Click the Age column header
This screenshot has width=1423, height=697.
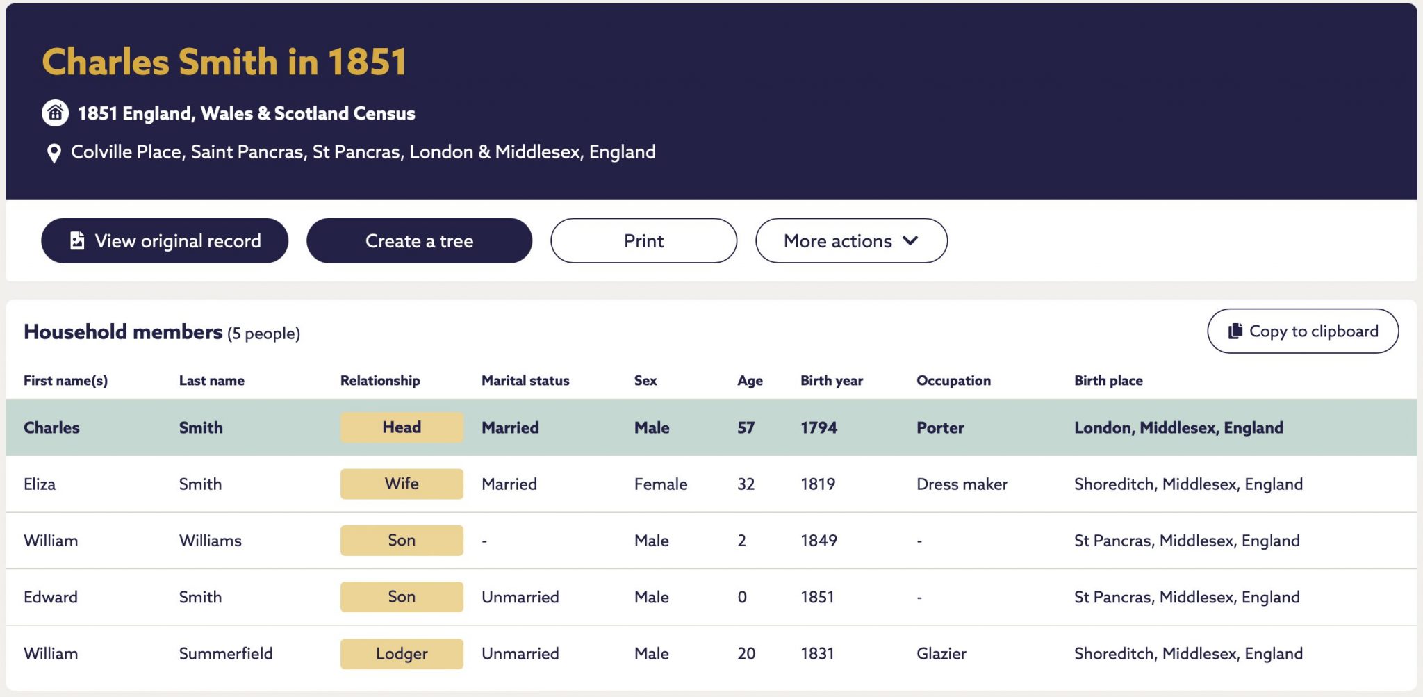tap(750, 380)
